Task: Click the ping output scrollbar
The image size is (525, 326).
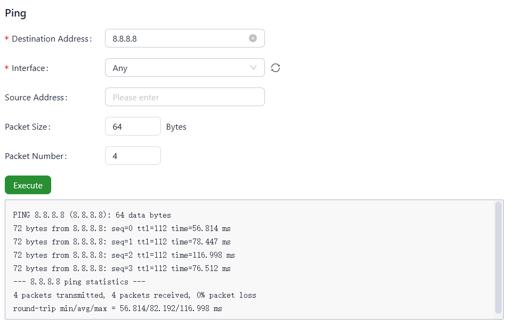Action: (x=498, y=257)
